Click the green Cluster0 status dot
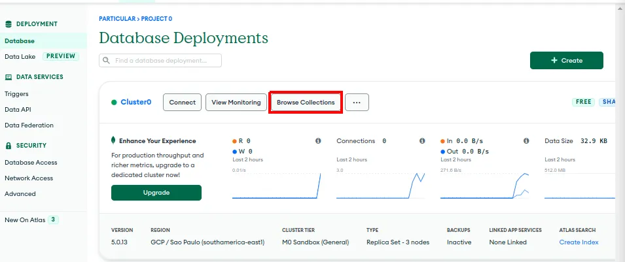 [x=114, y=103]
